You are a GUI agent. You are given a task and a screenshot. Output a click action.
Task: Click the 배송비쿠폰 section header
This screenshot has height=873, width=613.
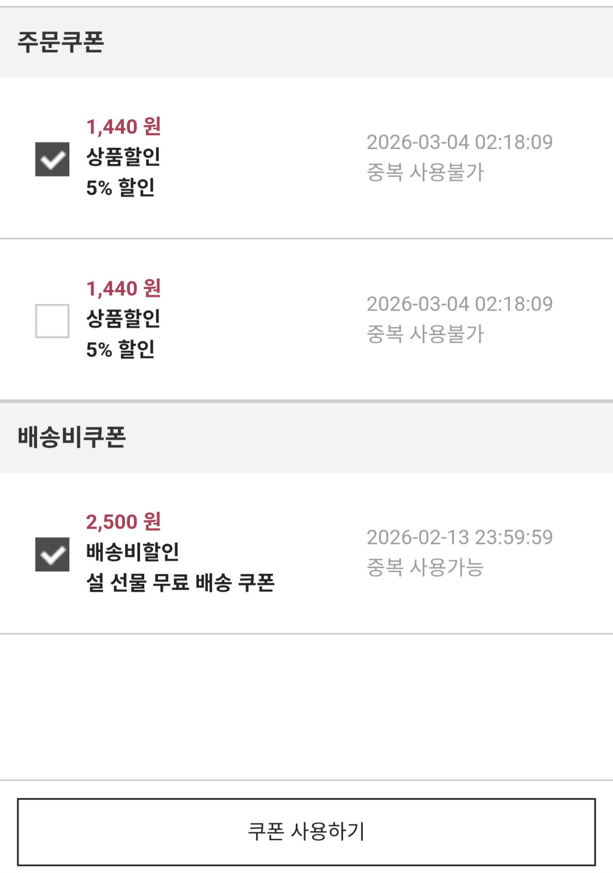click(x=72, y=437)
